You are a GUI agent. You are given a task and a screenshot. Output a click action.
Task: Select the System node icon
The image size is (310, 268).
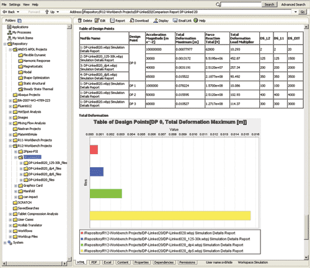[10, 243]
